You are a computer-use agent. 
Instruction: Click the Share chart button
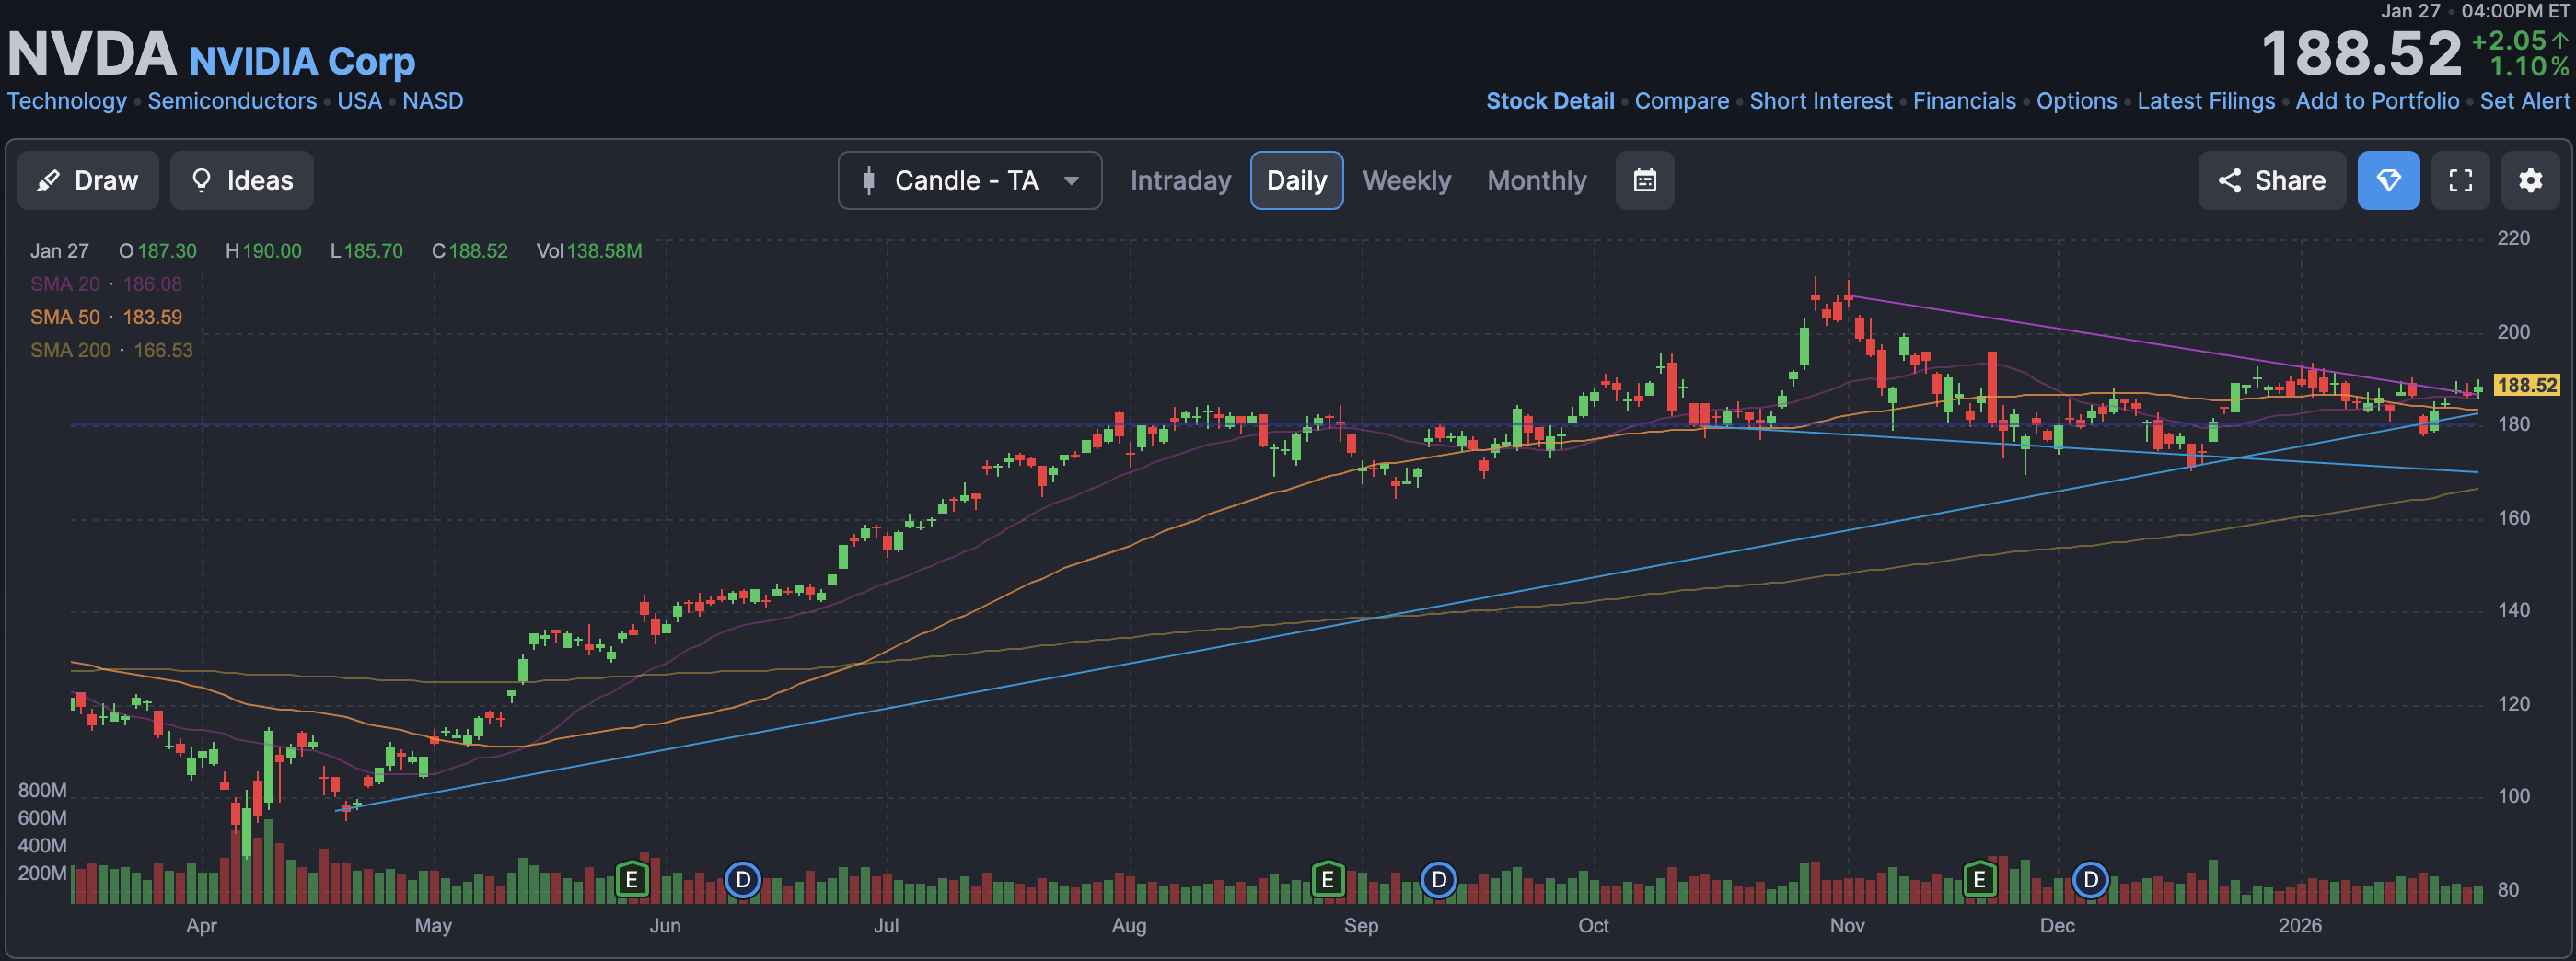(x=2272, y=180)
